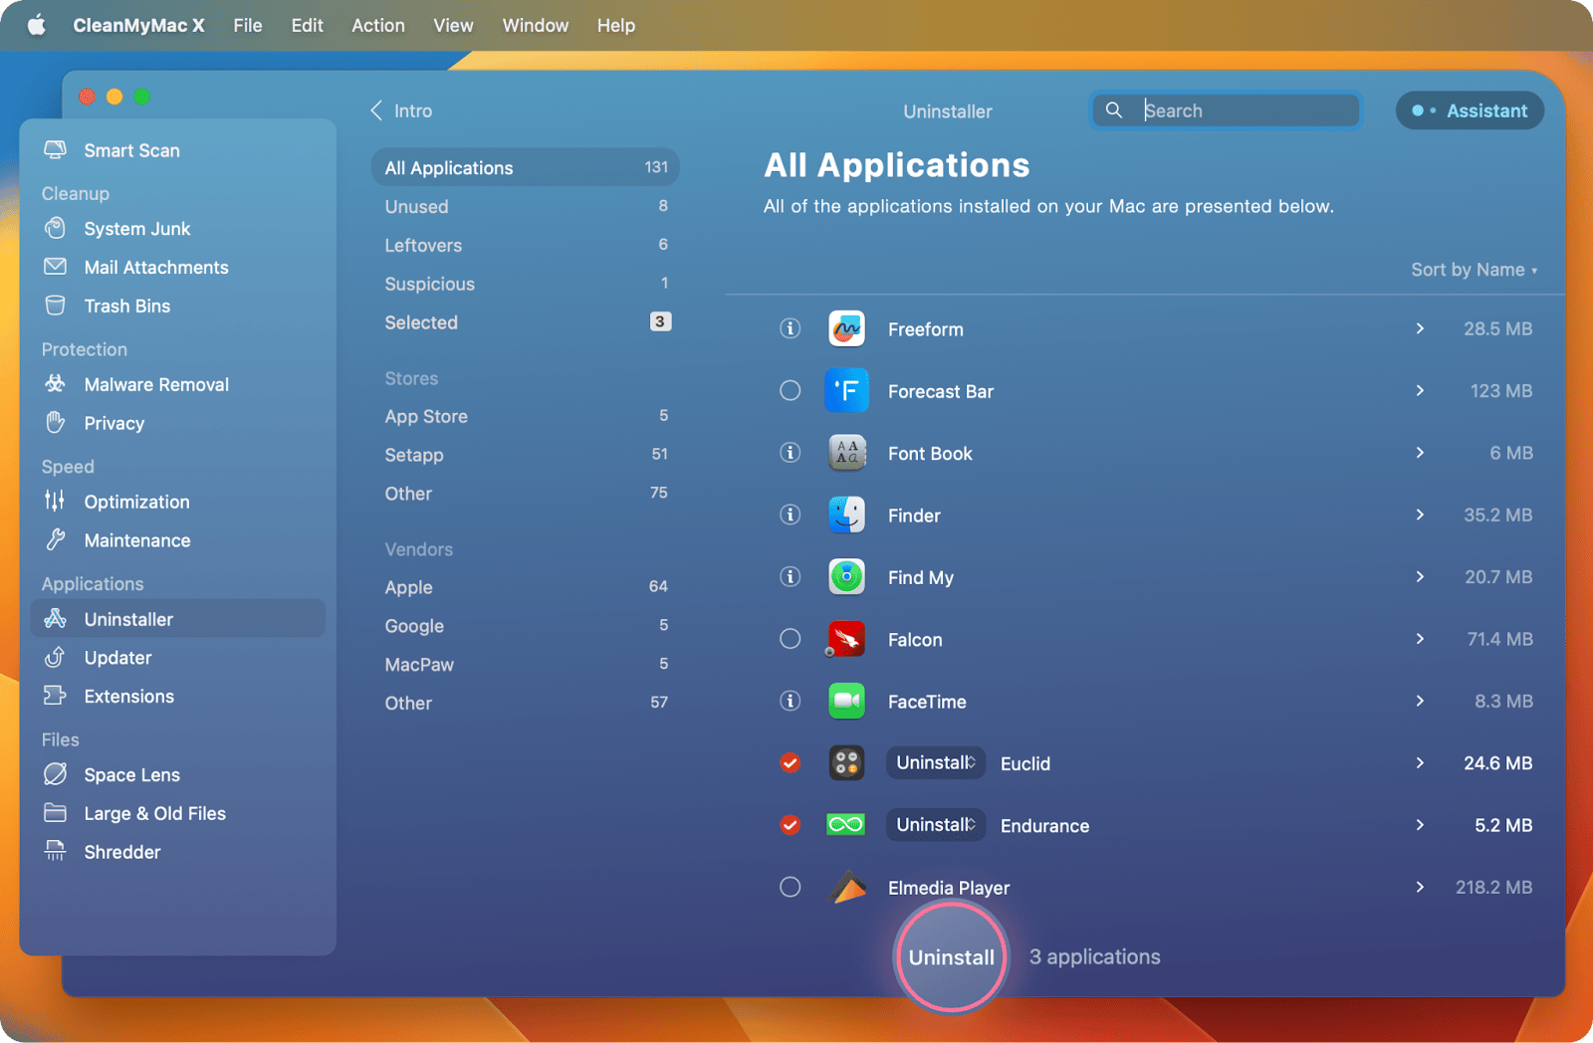This screenshot has width=1593, height=1043.
Task: Click the Forecast Bar app icon
Action: tap(846, 390)
